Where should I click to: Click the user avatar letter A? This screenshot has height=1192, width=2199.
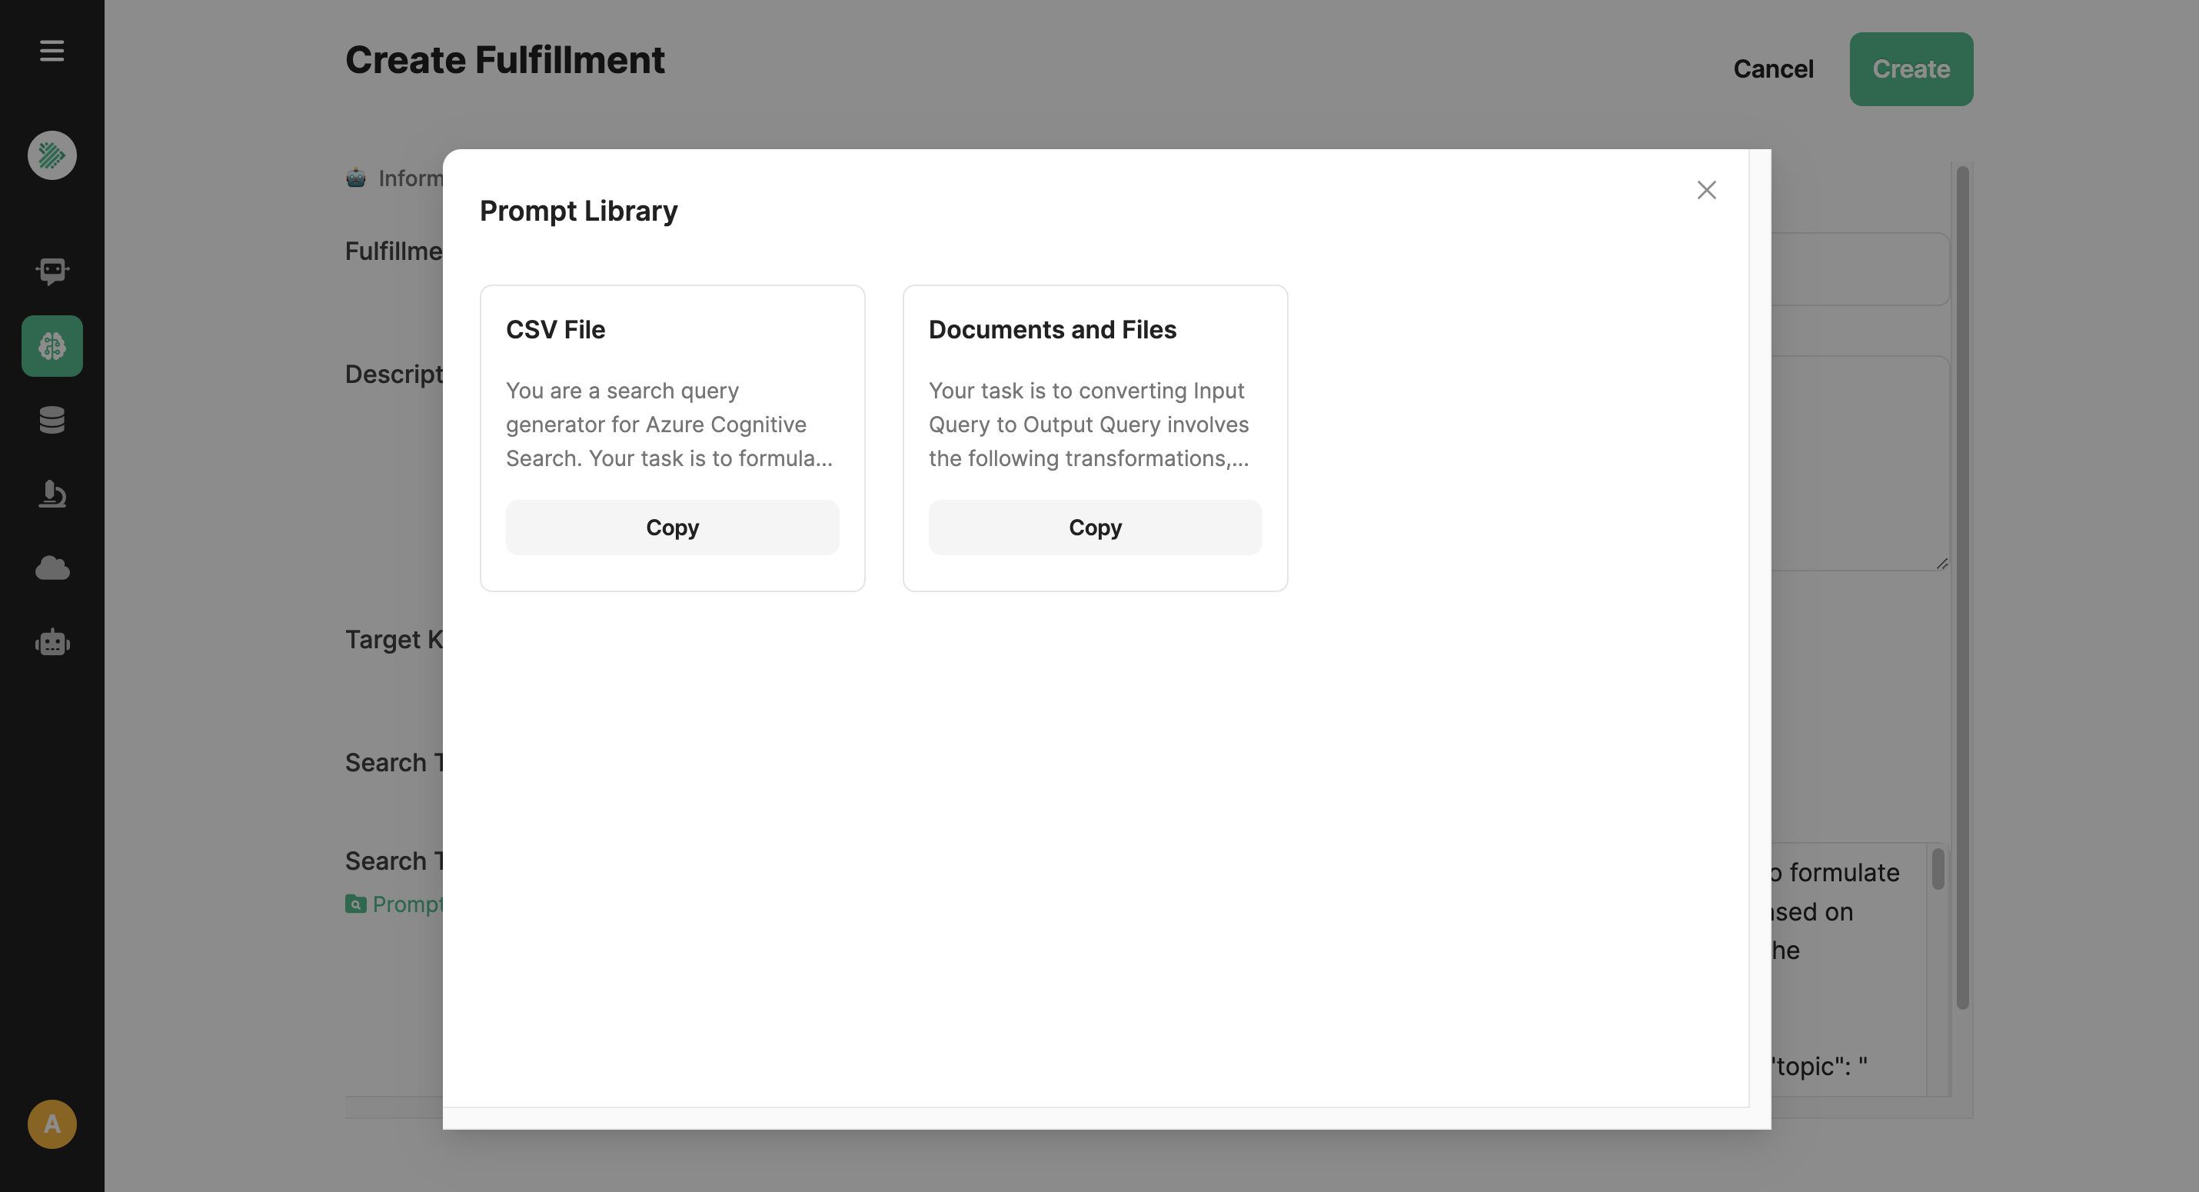(52, 1124)
